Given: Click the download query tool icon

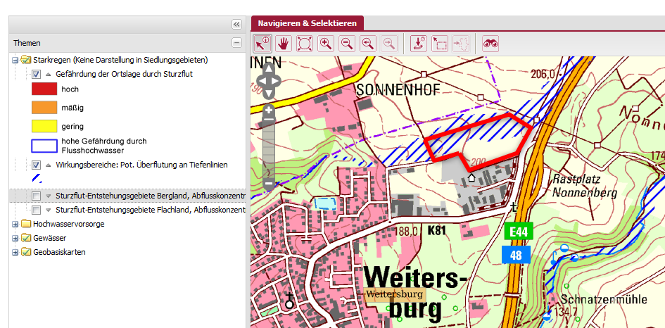Looking at the screenshot, I should pos(419,44).
